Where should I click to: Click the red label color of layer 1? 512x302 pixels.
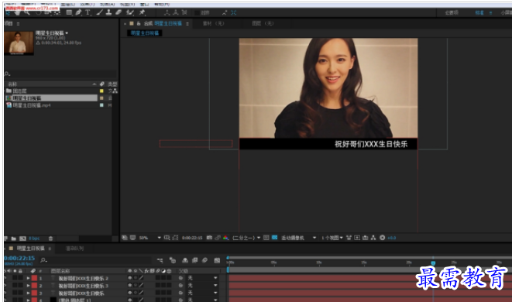tap(34, 278)
